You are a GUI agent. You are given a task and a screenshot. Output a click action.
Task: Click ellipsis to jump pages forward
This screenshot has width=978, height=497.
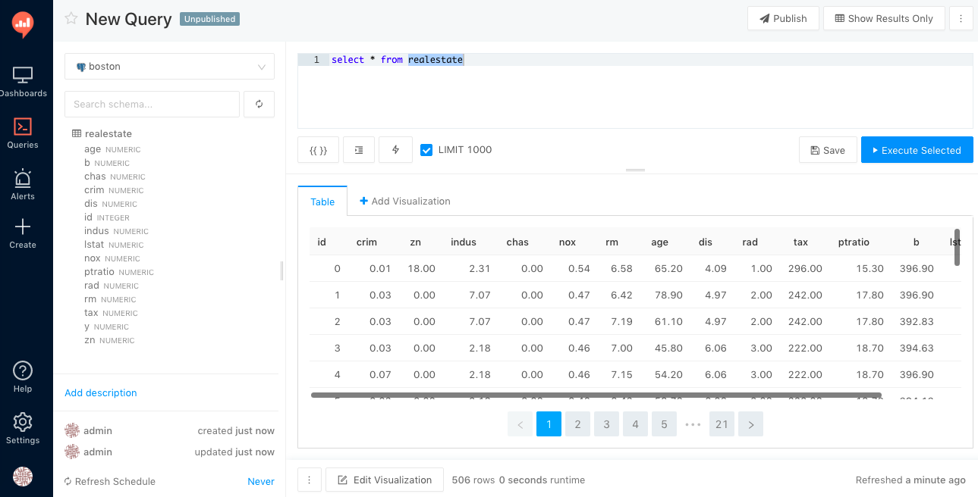tap(693, 424)
